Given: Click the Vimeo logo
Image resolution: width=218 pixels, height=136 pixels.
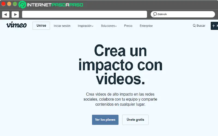Looking at the screenshot, I should pos(16,25).
